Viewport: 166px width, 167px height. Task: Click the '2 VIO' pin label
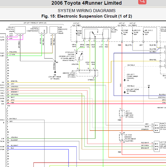pyautogui.click(x=10, y=38)
